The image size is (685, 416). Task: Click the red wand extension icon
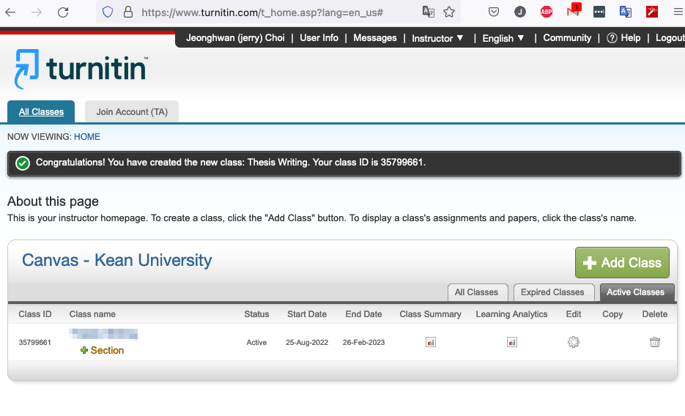pyautogui.click(x=652, y=12)
